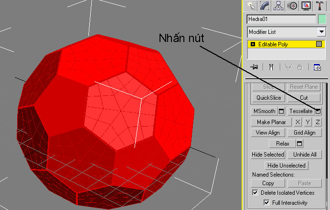The image size is (330, 210).
Task: Click Copy under Named Selections
Action: (268, 183)
